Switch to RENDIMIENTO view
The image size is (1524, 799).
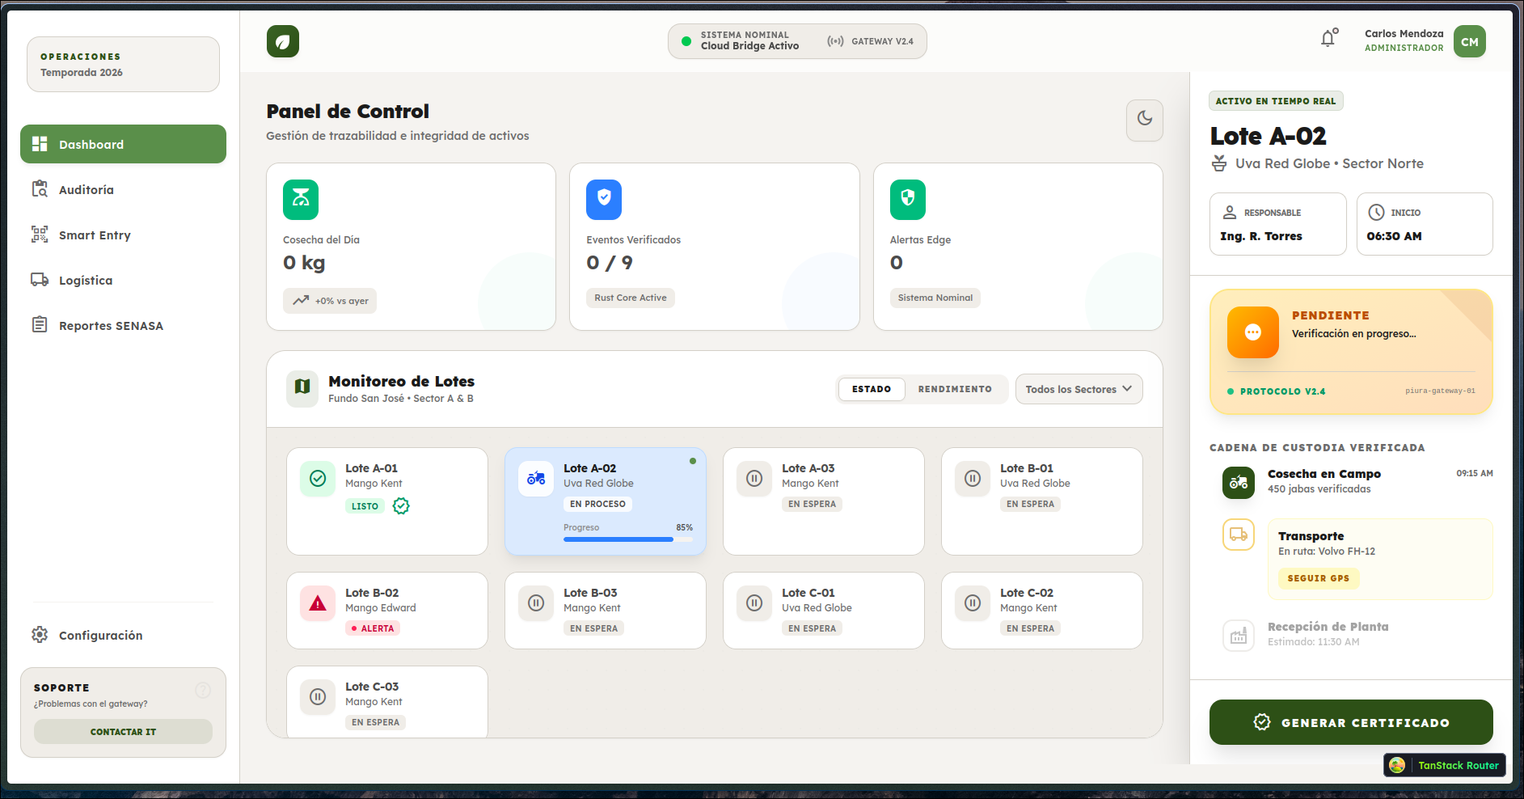tap(955, 389)
